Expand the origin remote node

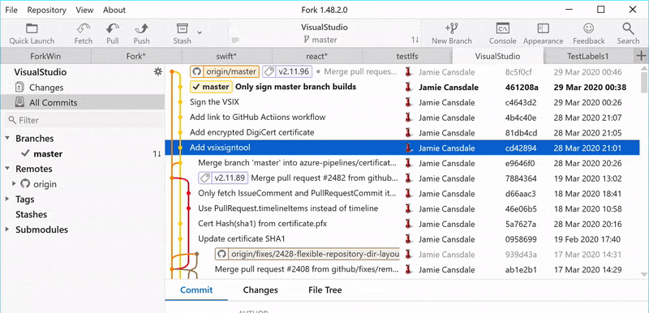pyautogui.click(x=15, y=183)
